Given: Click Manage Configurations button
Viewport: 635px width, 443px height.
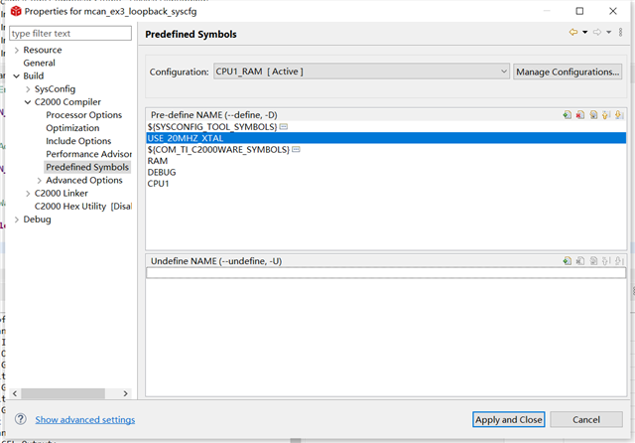Looking at the screenshot, I should coord(568,72).
